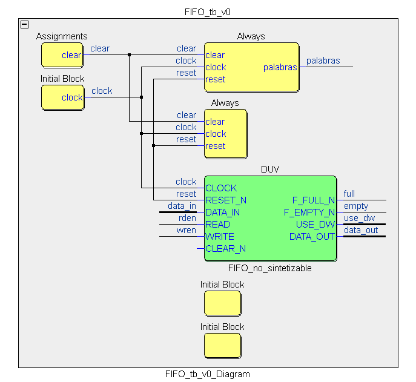Select the Assignments block

62,55
